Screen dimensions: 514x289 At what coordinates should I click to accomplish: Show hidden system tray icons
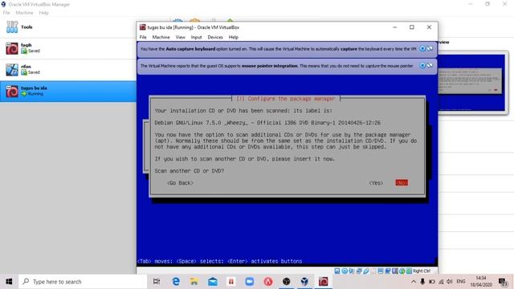pyautogui.click(x=414, y=282)
